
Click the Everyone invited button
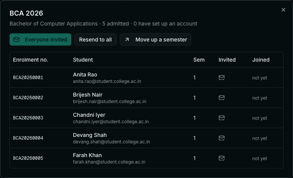pos(40,40)
